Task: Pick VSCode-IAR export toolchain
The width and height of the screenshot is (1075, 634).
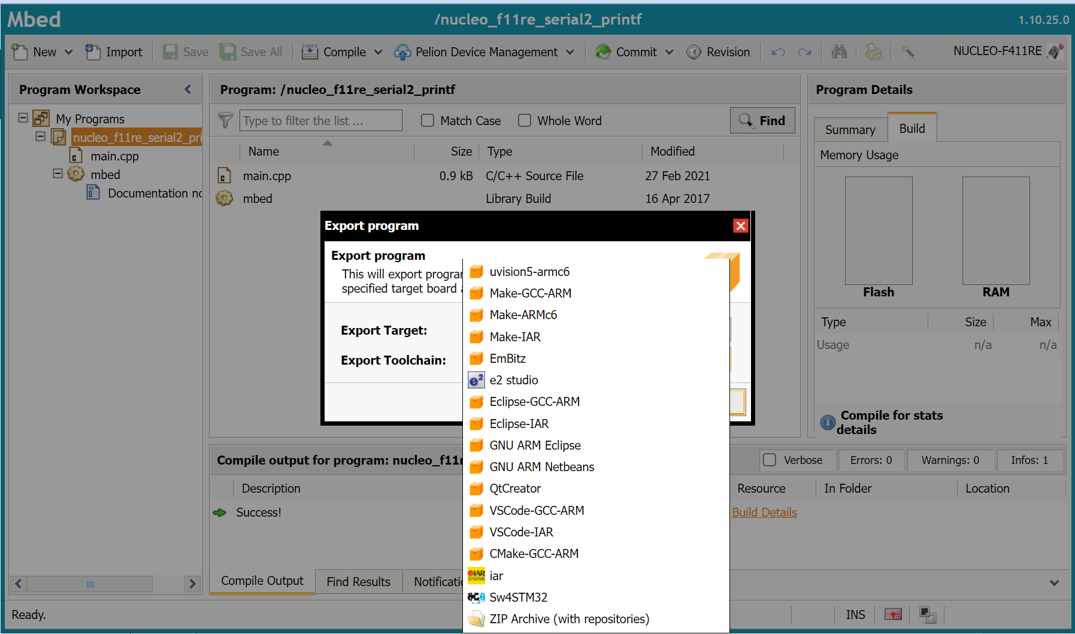Action: [596, 532]
